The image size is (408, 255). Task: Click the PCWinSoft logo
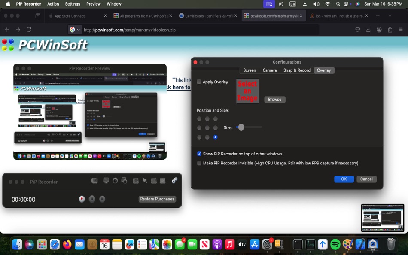click(x=45, y=45)
